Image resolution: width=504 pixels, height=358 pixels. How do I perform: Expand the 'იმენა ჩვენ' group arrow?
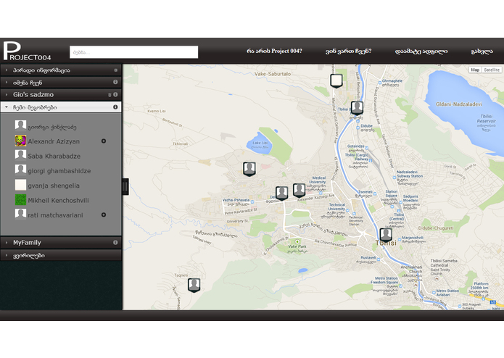tap(6, 82)
